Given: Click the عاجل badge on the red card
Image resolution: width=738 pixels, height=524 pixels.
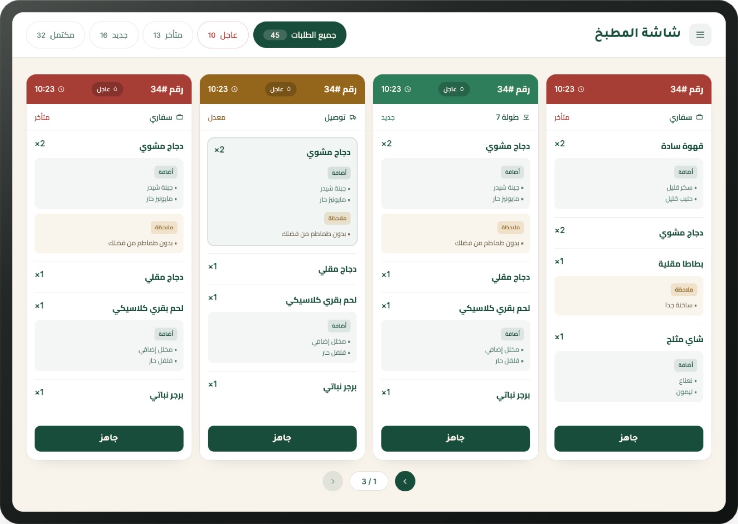Looking at the screenshot, I should click(x=107, y=89).
